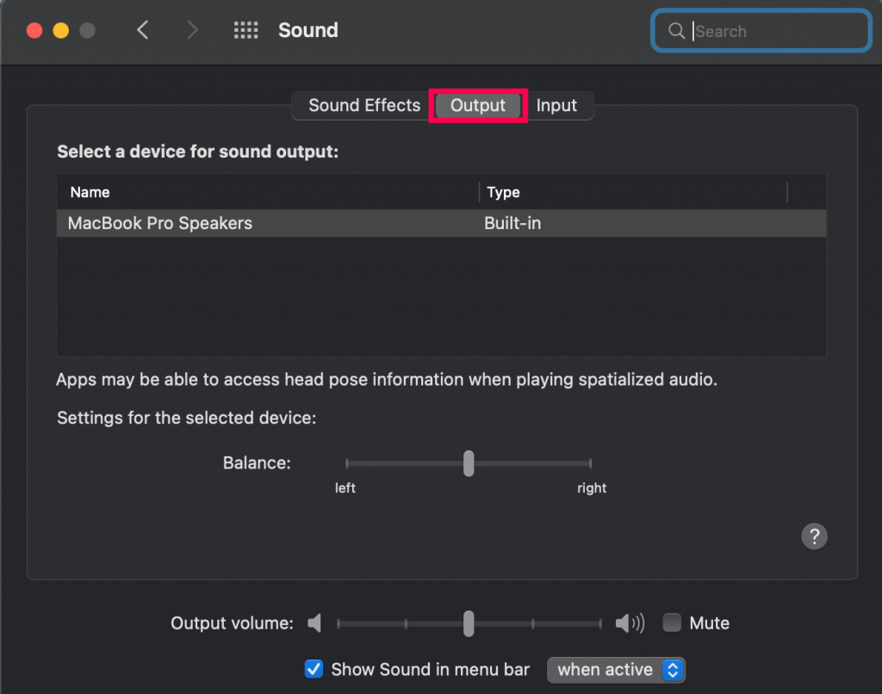The image size is (882, 694).
Task: Select the Output tab
Action: [477, 105]
